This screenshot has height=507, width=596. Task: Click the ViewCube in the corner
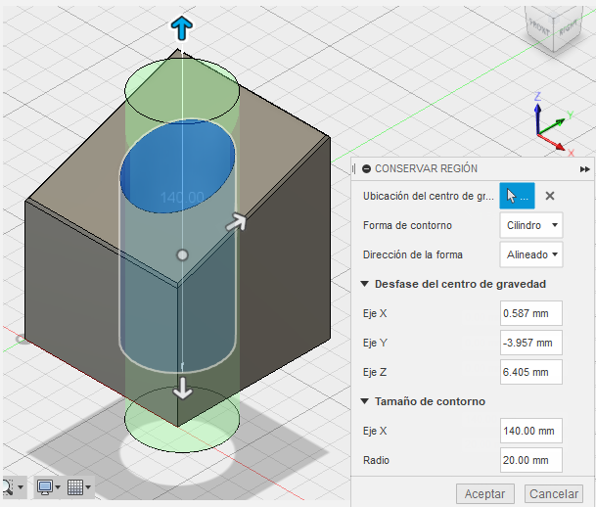(554, 28)
